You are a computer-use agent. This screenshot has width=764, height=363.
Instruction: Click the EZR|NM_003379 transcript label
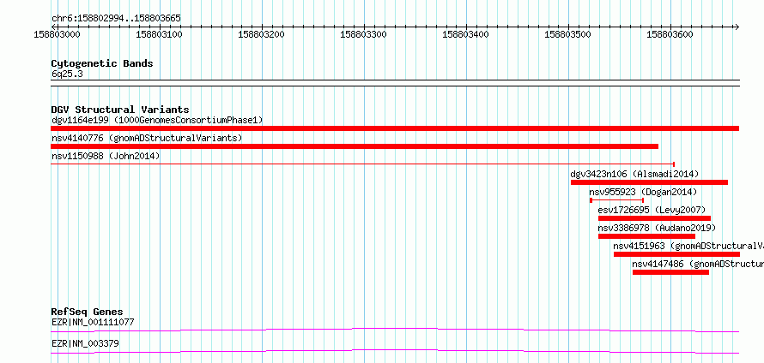pos(85,343)
